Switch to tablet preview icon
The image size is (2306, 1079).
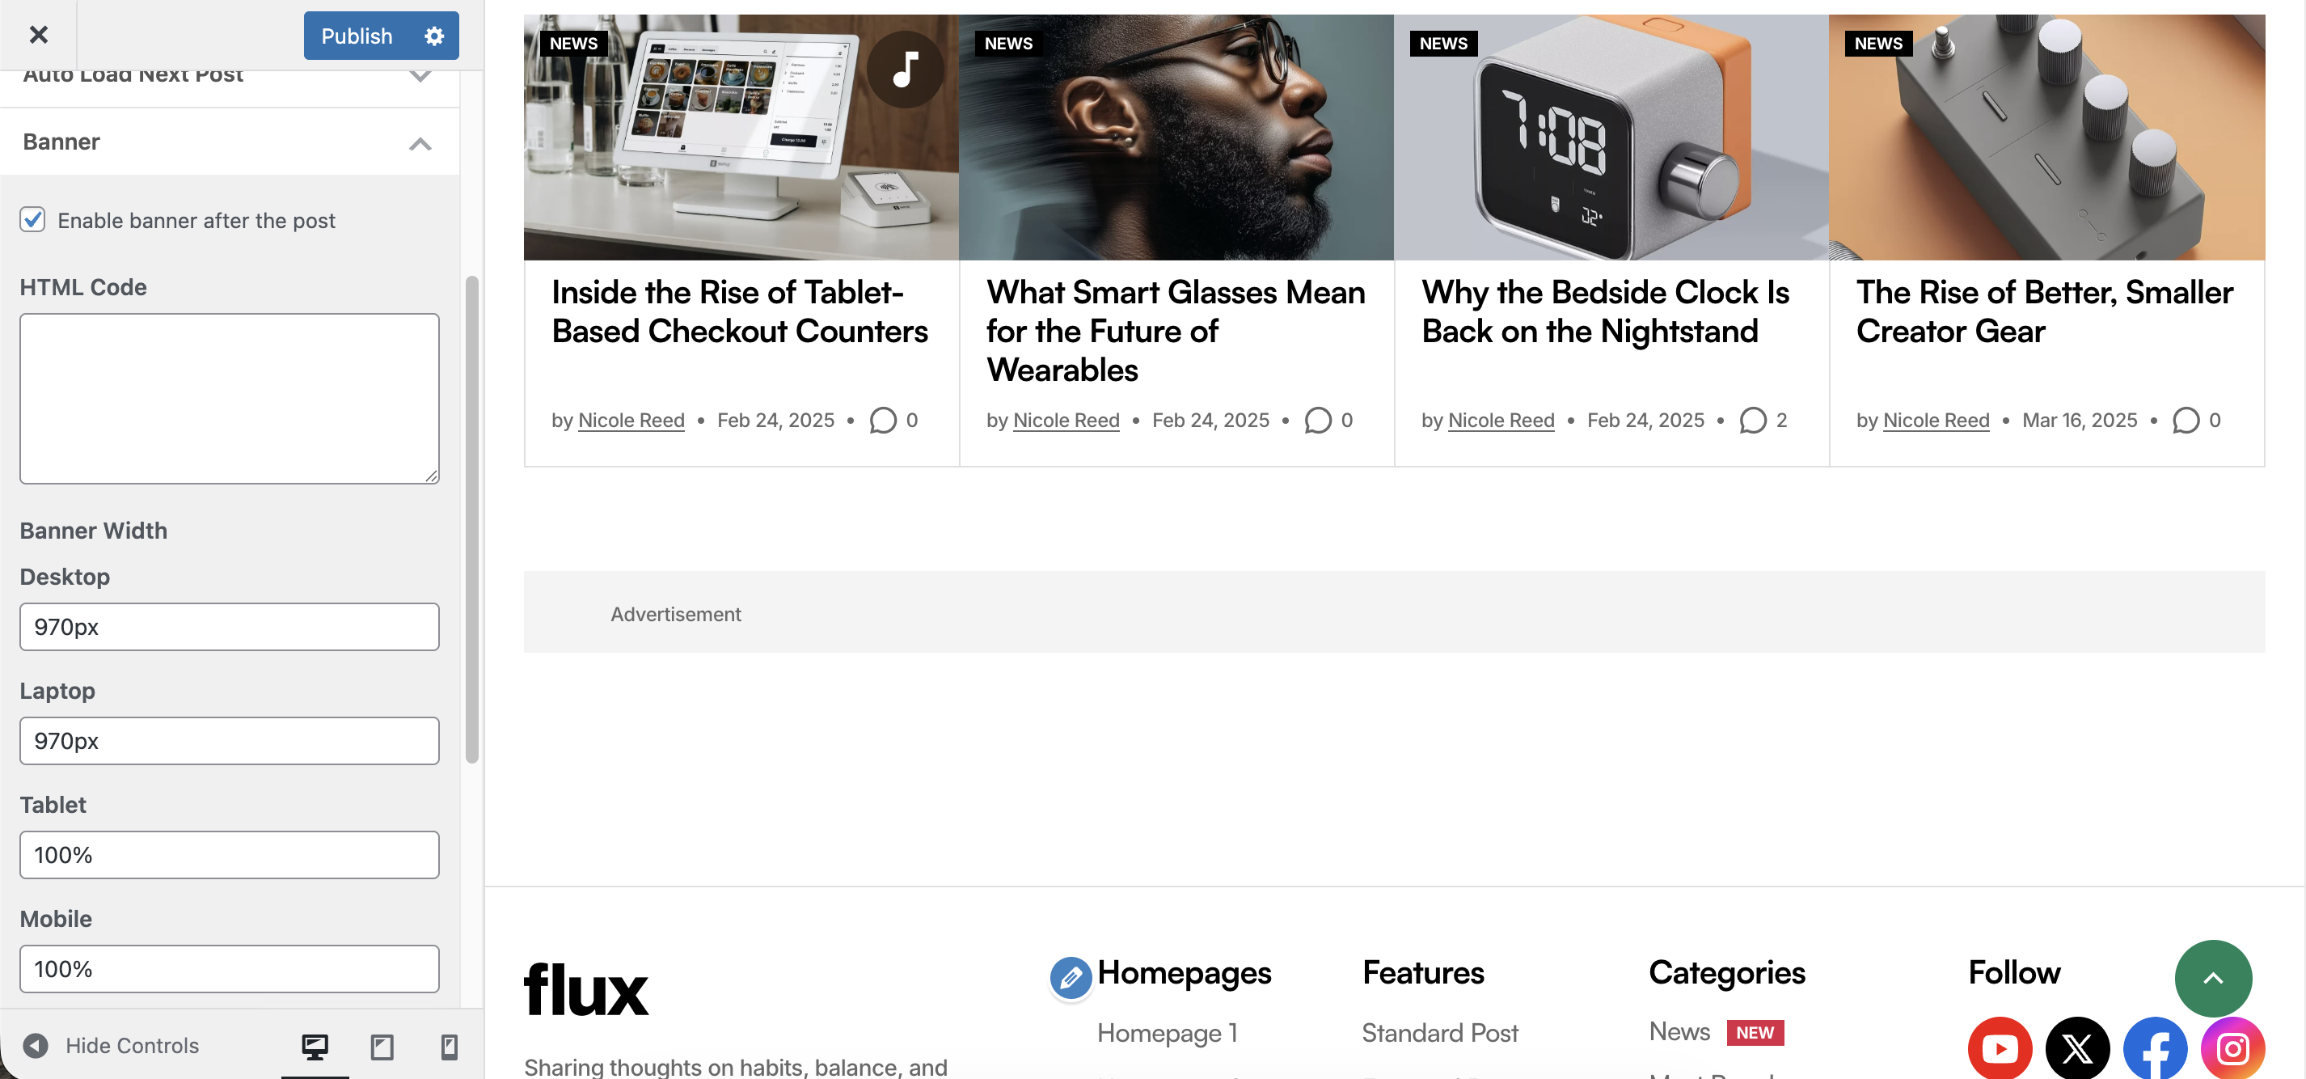click(382, 1046)
